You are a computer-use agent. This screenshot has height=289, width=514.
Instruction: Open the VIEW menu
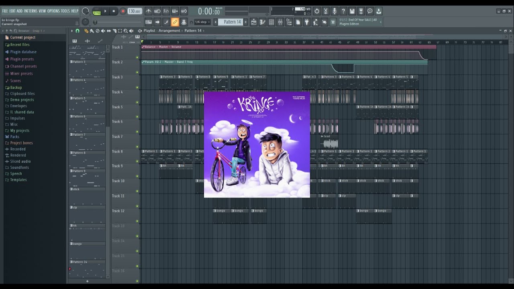click(42, 11)
